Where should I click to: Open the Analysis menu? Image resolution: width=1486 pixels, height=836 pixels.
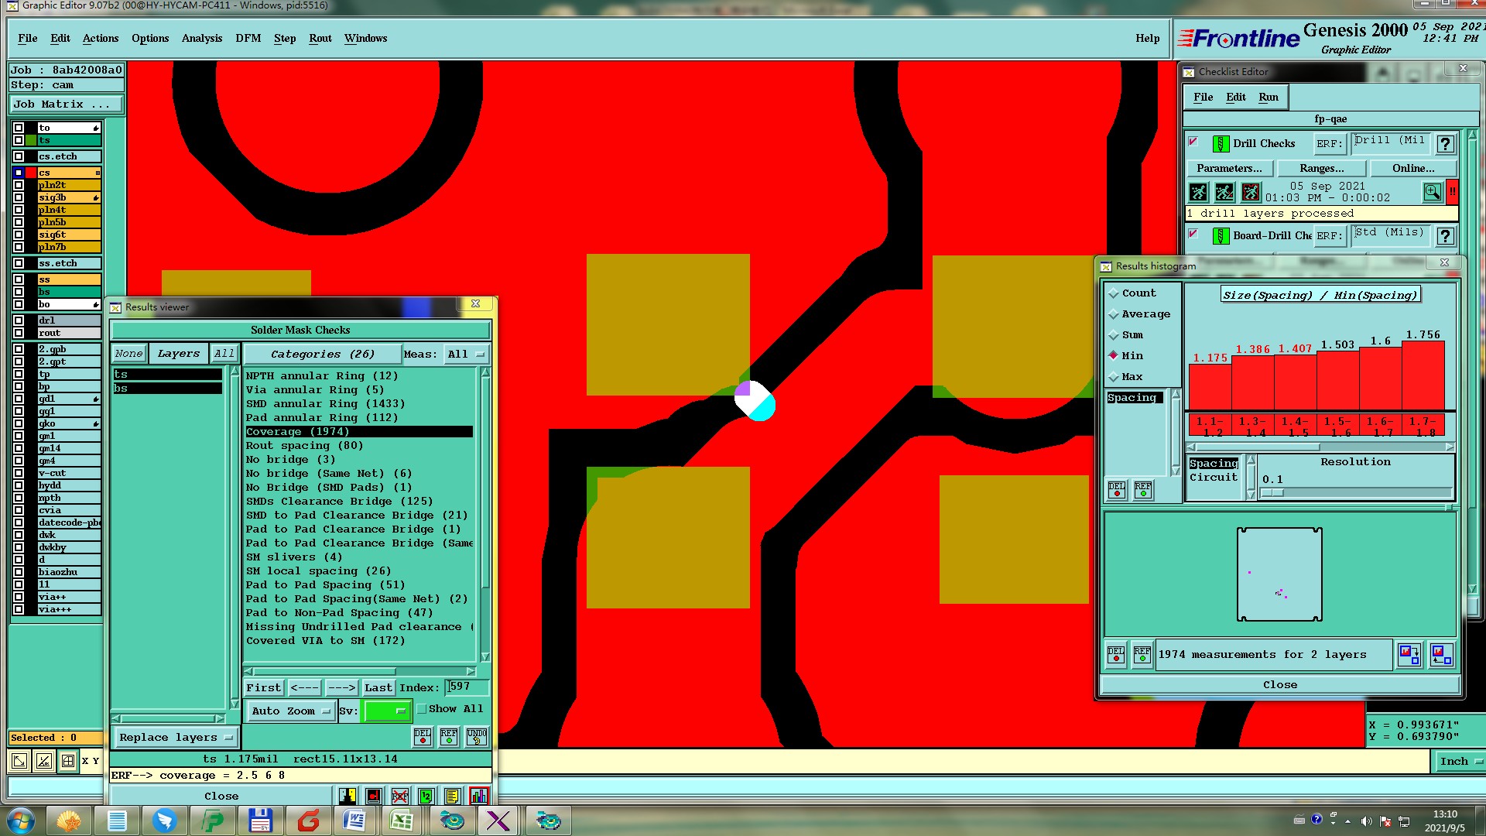tap(202, 38)
